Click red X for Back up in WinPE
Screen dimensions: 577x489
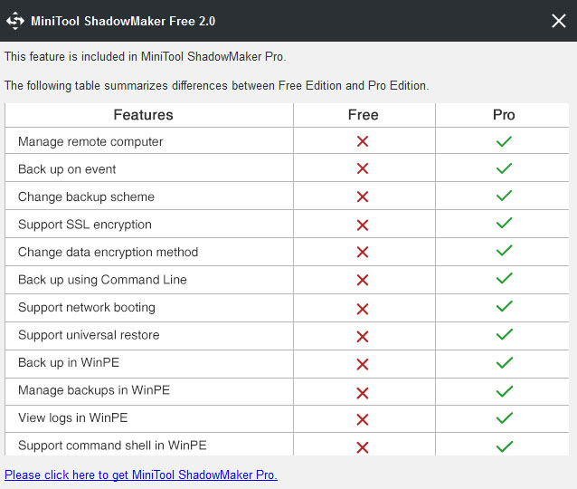pos(363,363)
